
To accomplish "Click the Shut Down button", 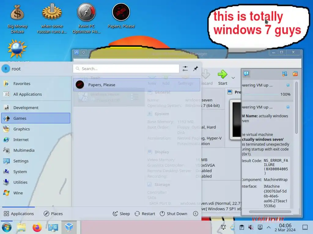I will click(x=174, y=214).
